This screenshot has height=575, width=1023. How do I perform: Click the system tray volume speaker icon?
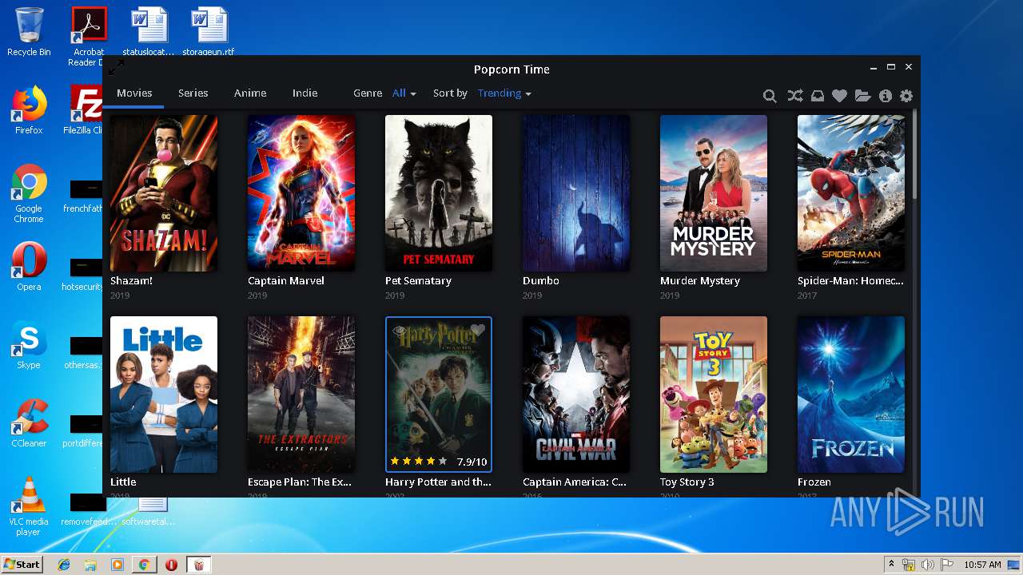click(928, 565)
